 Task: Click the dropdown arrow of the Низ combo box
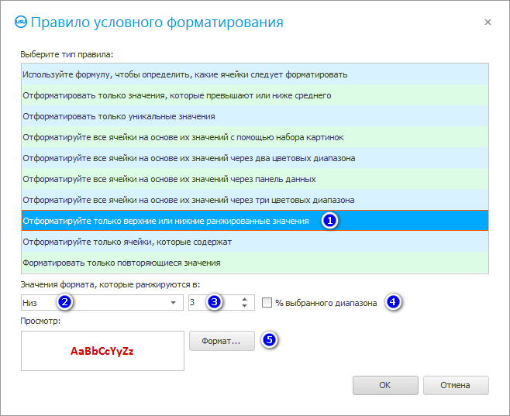point(173,303)
